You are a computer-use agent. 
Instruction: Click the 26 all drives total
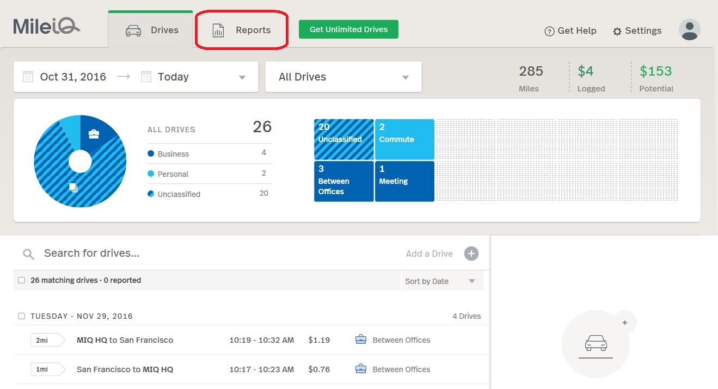(262, 127)
